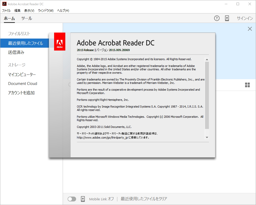Screen dimensions: 256x205
Task: Switch to grid thumbnail view of recent files
Action: tap(247, 85)
